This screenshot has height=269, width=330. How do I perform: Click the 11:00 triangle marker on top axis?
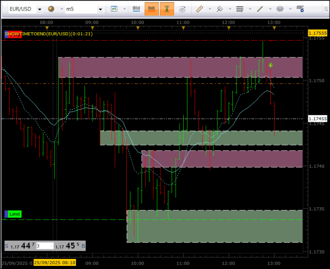click(183, 28)
